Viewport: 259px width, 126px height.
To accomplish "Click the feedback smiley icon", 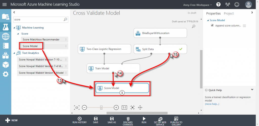I will [237, 5].
